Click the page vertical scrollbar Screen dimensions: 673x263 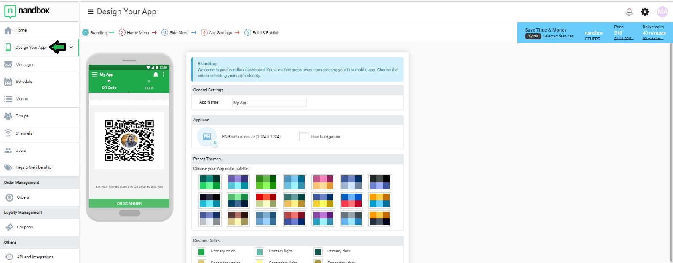pyautogui.click(x=671, y=151)
